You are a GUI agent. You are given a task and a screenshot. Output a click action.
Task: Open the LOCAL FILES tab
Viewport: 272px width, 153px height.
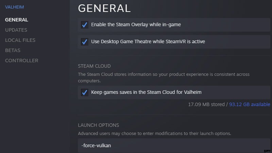click(20, 40)
